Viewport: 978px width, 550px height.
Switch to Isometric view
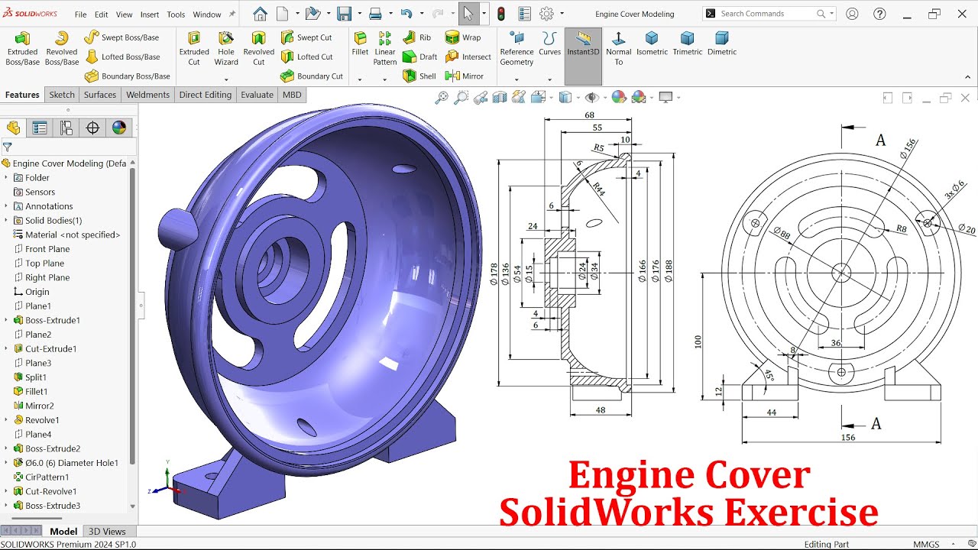[x=652, y=44]
